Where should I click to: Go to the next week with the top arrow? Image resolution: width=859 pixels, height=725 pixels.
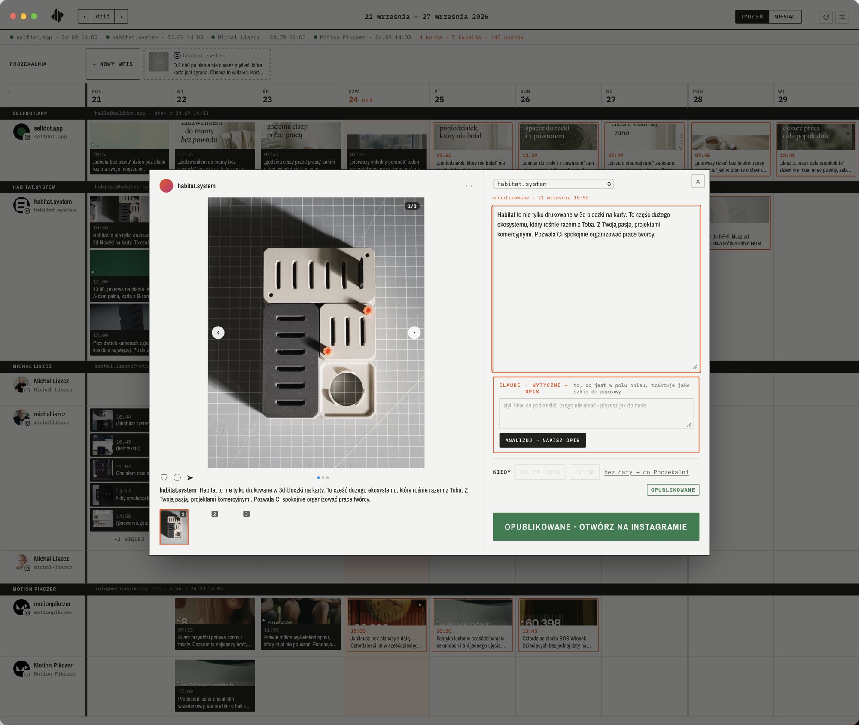[x=121, y=17]
